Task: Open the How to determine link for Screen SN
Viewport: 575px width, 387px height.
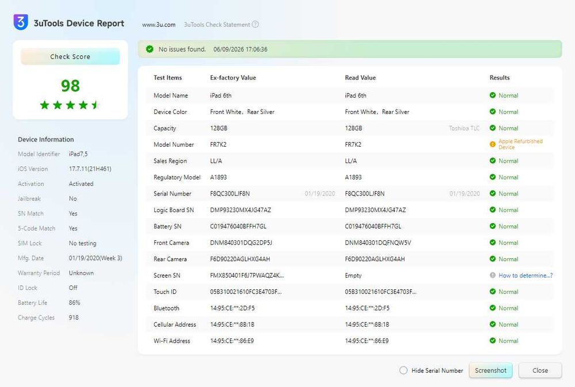Action: pyautogui.click(x=526, y=275)
